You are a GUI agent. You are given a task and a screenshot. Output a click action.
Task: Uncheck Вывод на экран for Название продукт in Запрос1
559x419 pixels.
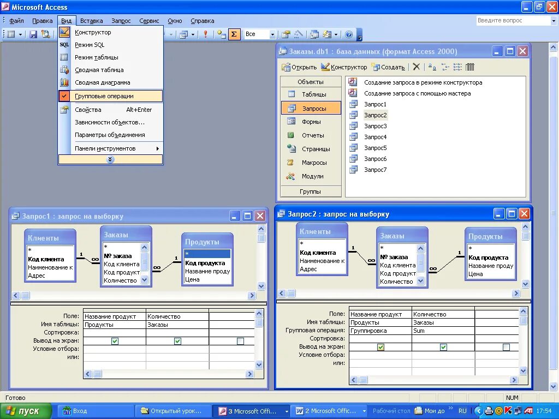click(x=115, y=341)
